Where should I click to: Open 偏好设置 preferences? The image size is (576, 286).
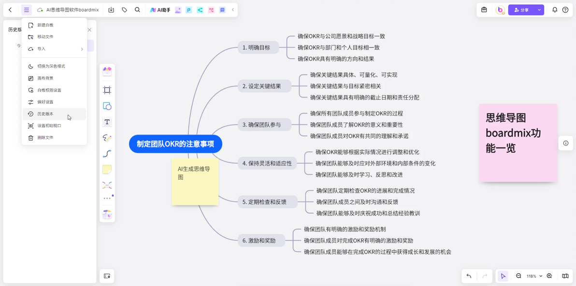pos(55,102)
